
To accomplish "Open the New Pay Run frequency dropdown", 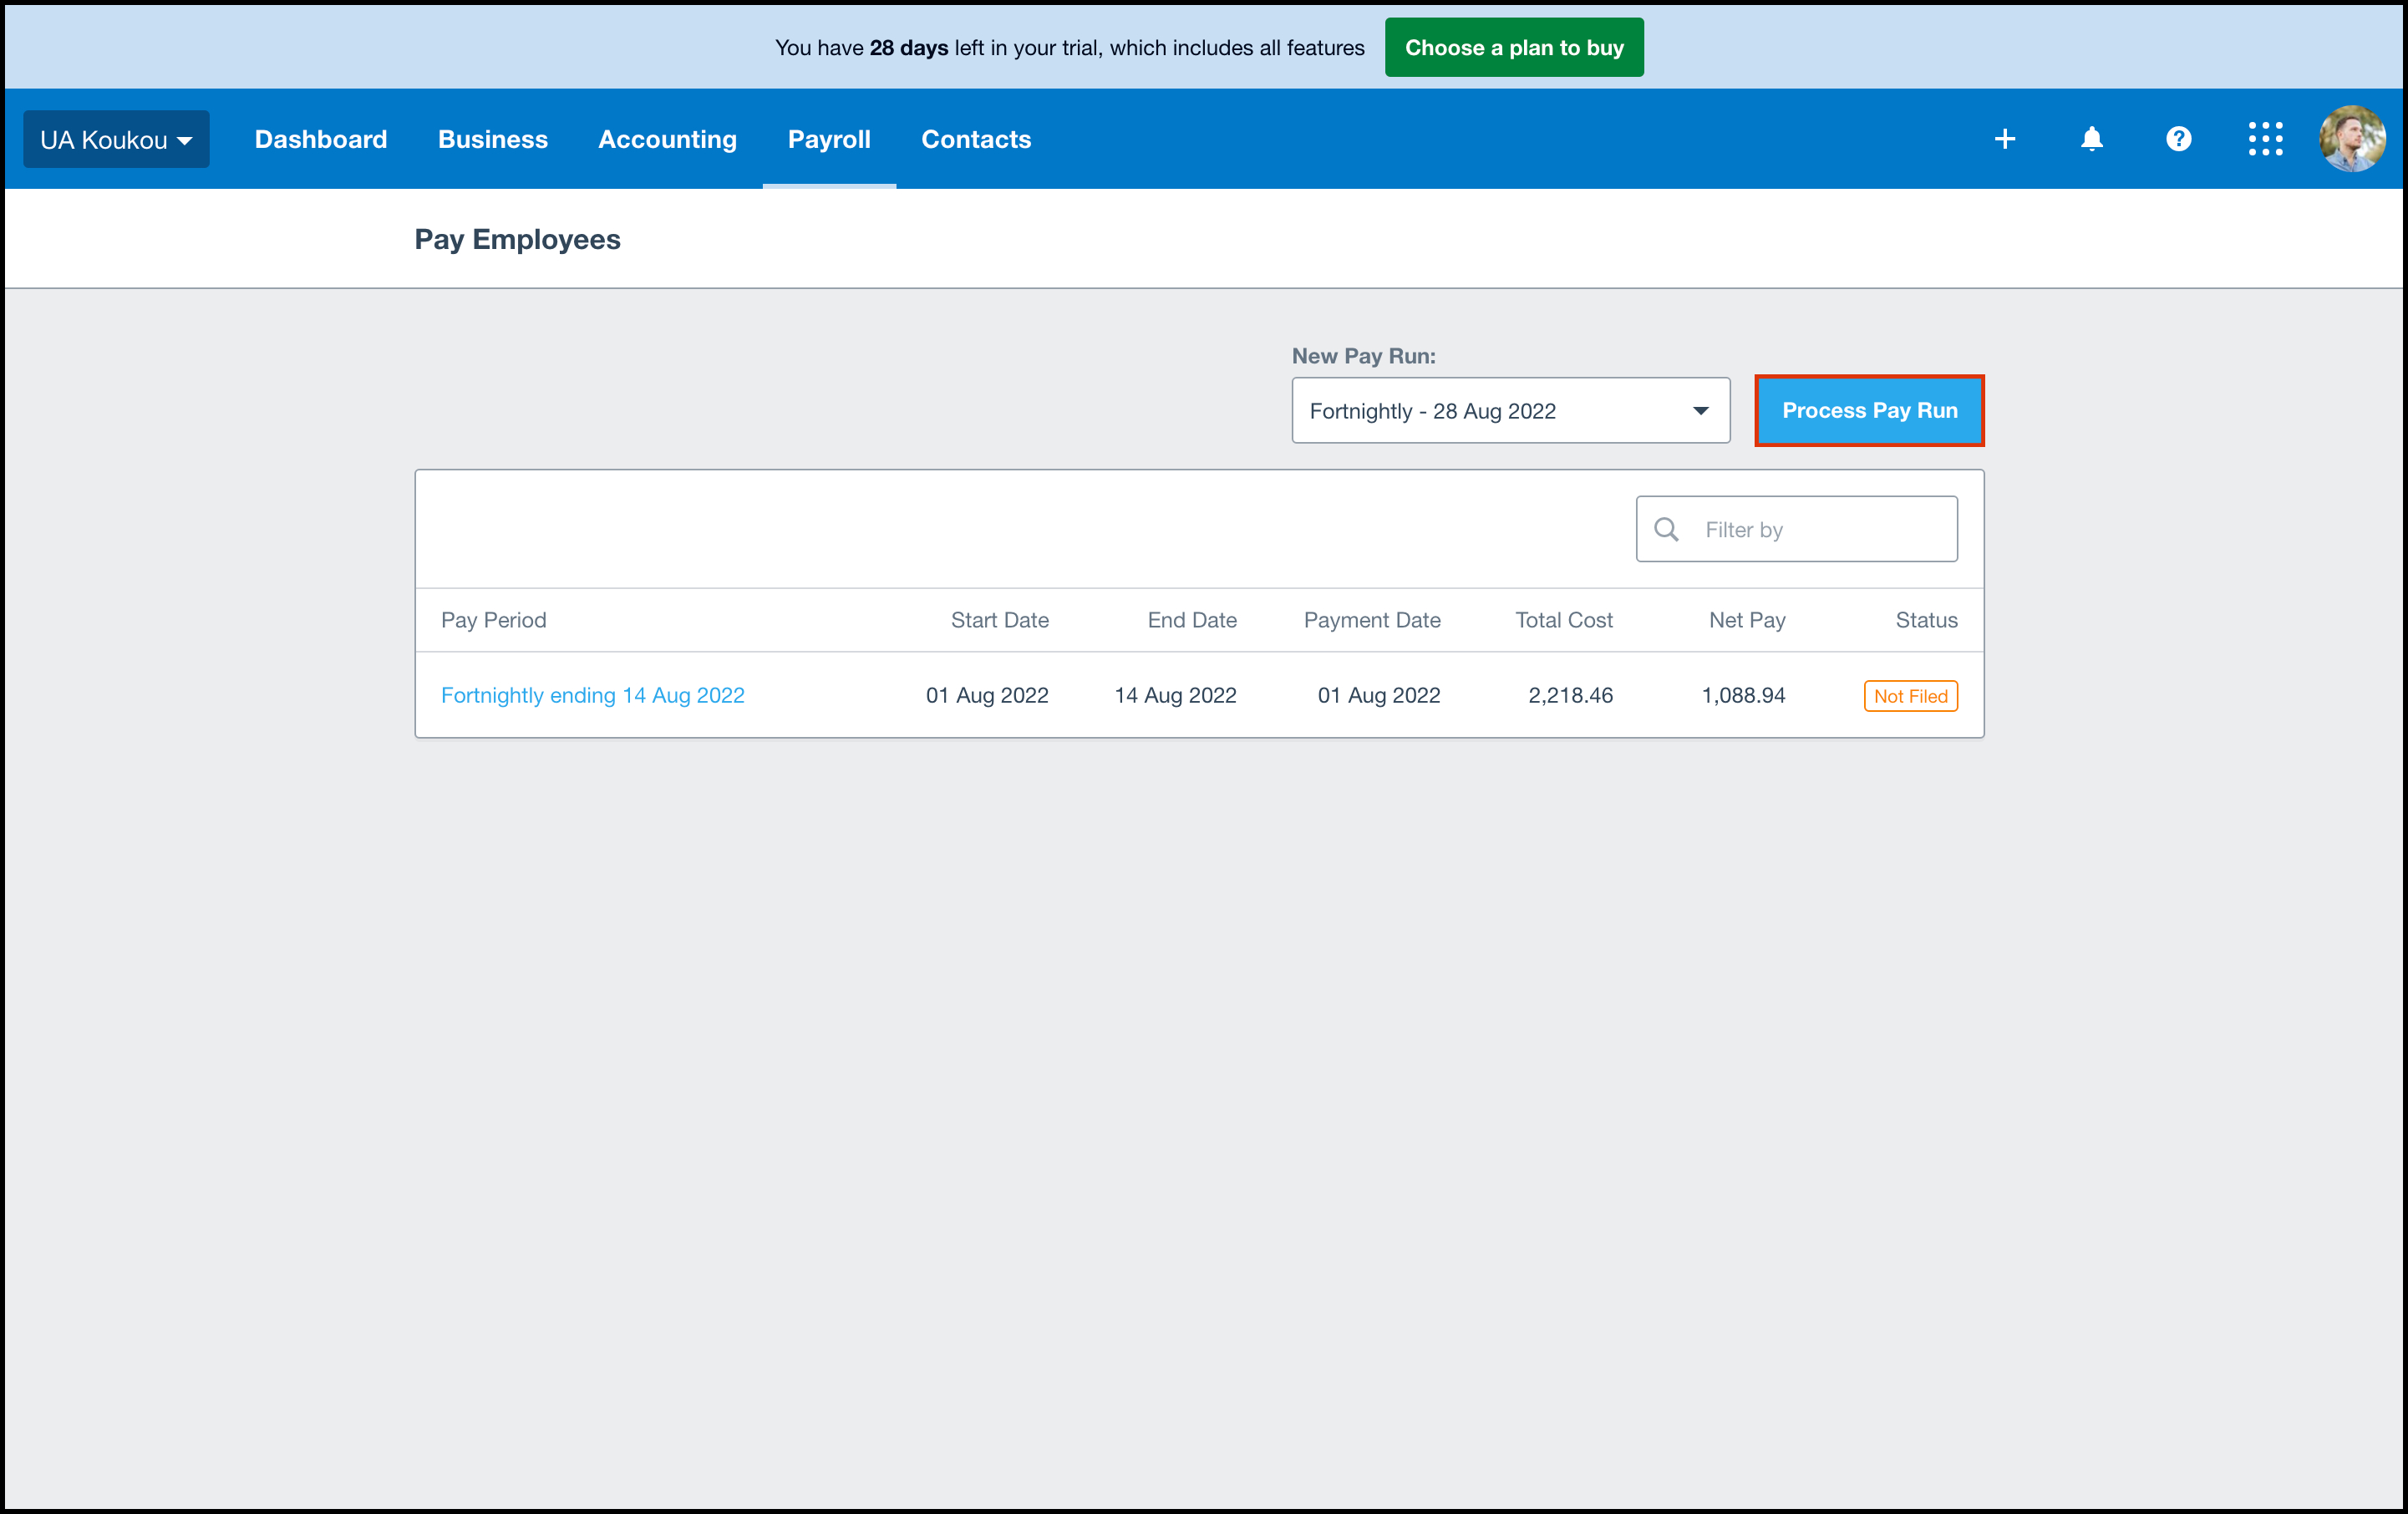I will [1510, 410].
